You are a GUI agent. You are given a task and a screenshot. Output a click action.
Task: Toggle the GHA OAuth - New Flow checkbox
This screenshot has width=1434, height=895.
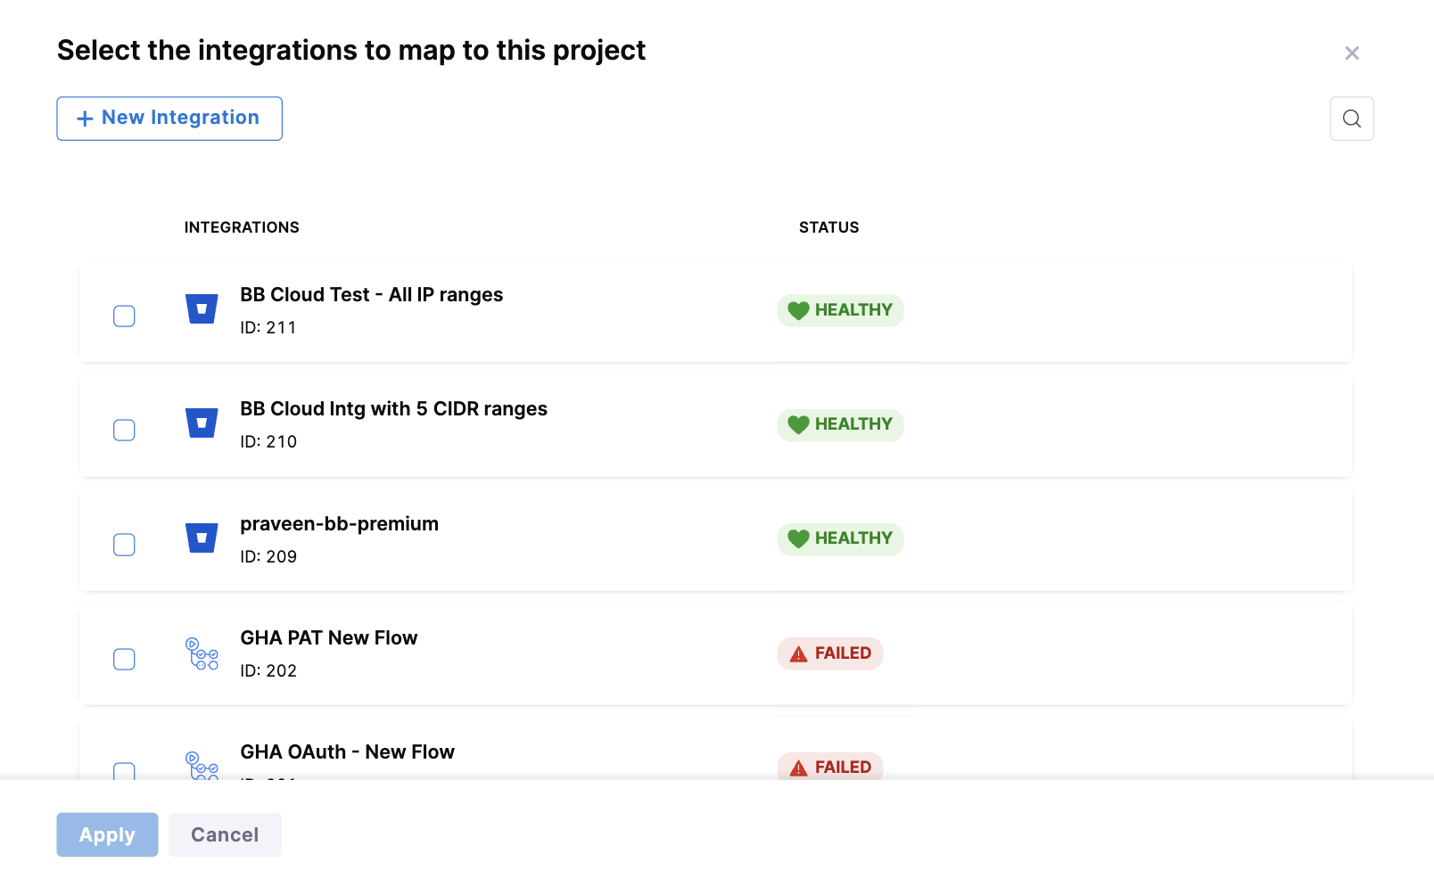[124, 770]
